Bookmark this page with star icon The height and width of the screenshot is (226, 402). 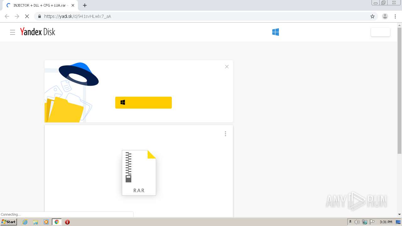[x=372, y=16]
